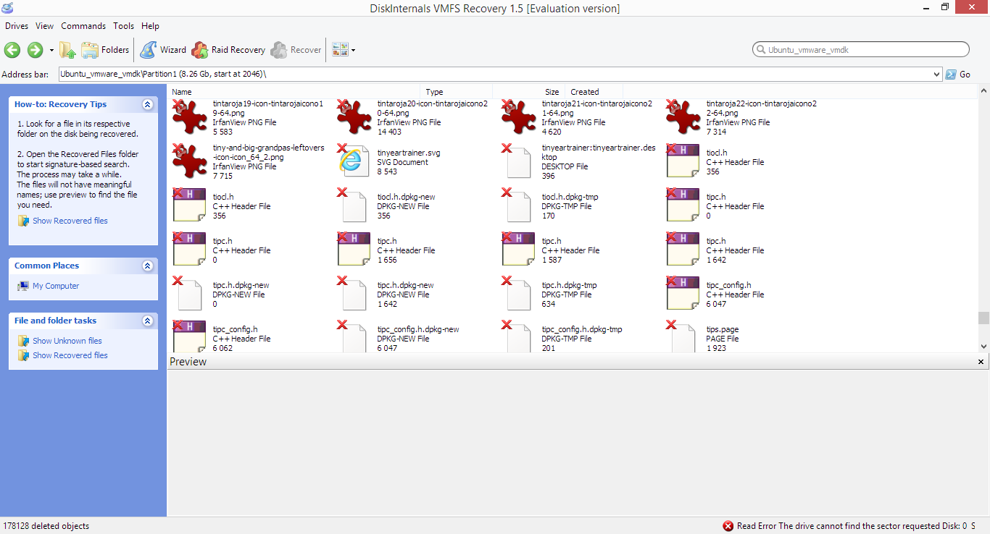Select tipc.h header file sized 1 642

point(683,249)
